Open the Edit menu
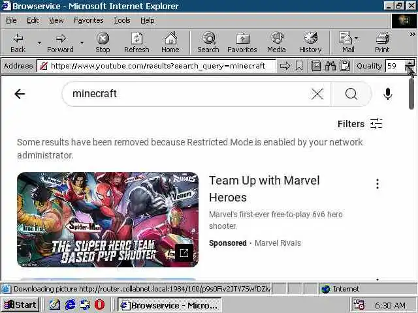 click(33, 20)
